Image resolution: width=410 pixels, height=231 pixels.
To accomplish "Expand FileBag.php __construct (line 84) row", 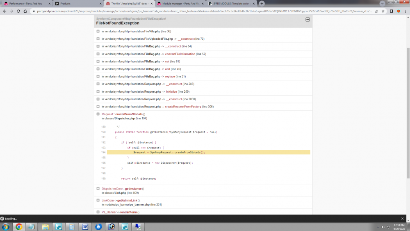I will click(98, 46).
